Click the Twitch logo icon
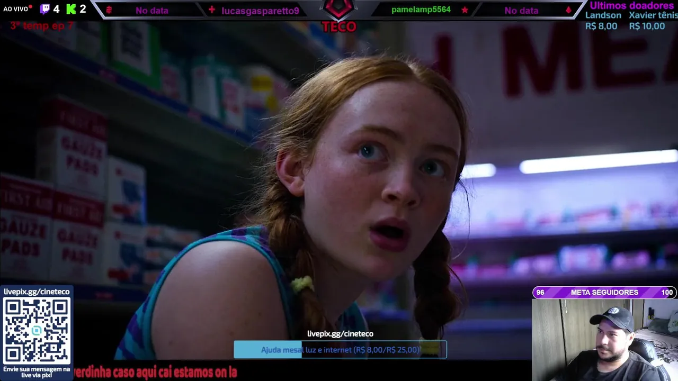Screen dimensions: 678x381 pos(45,9)
